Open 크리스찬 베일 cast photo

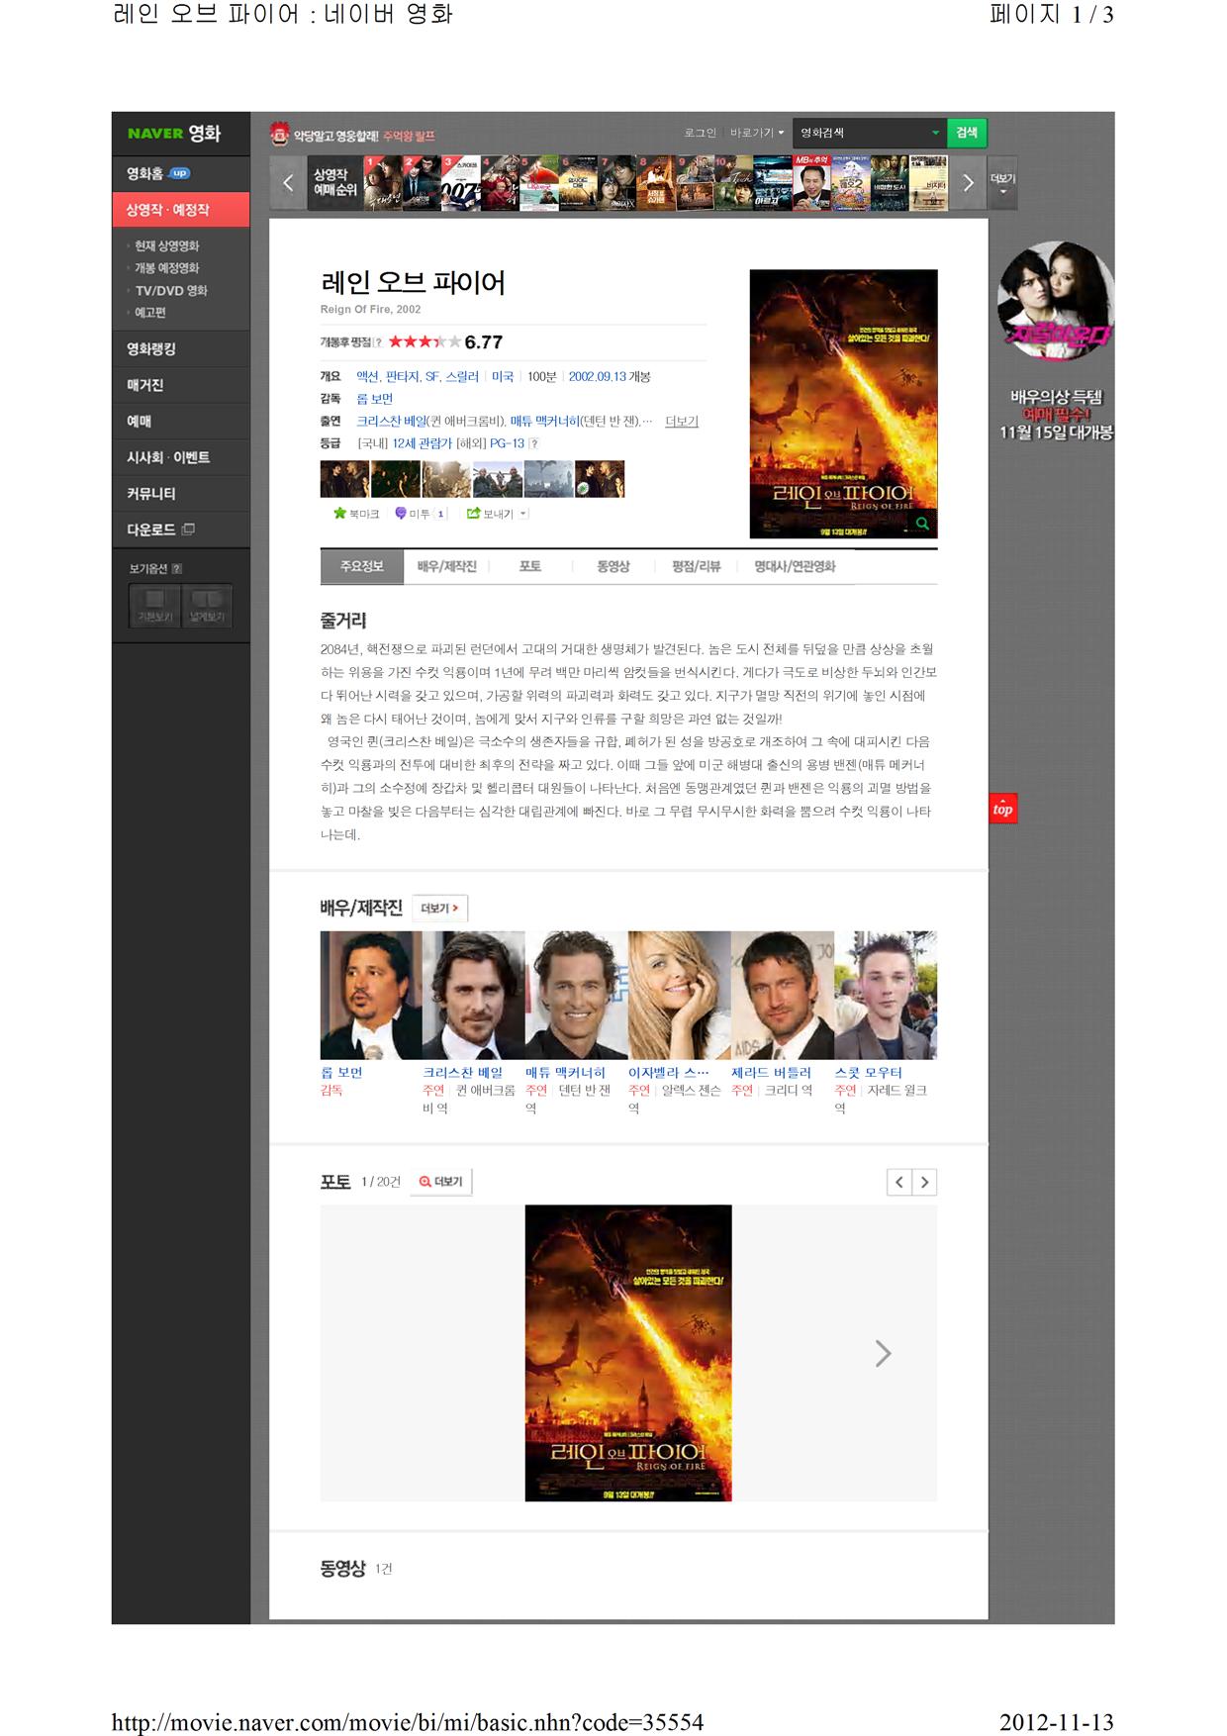point(474,996)
